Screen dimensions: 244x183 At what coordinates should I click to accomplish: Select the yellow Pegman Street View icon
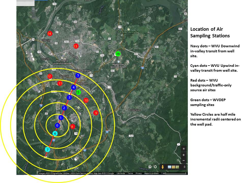point(163,167)
